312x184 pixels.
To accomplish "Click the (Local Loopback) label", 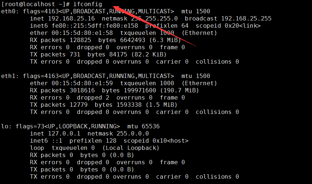I will [x=131, y=148].
